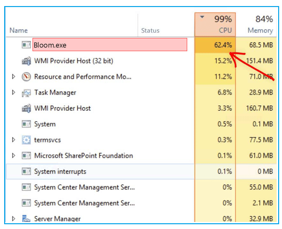Image resolution: width=282 pixels, height=229 pixels.
Task: Select the Bloom.exe process row
Action: [141, 45]
